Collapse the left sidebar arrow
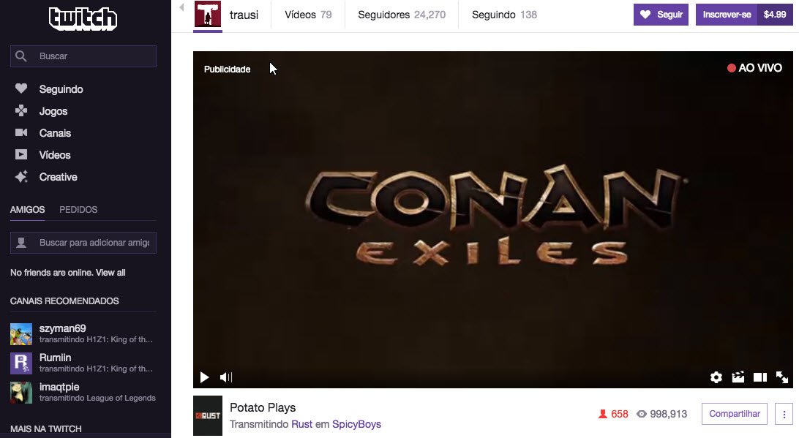The image size is (799, 438). click(181, 7)
